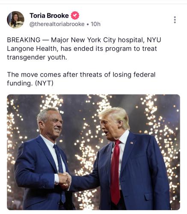This screenshot has width=187, height=214.
Task: Open the three-dot post options menu
Action: (x=175, y=20)
